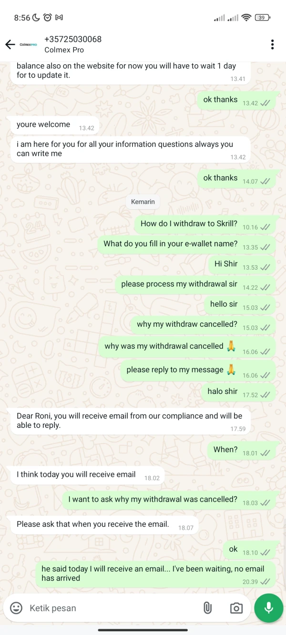This screenshot has height=635, width=286.
Task: Select the 'How do I withdraw to Skrill?' message
Action: coord(205,224)
